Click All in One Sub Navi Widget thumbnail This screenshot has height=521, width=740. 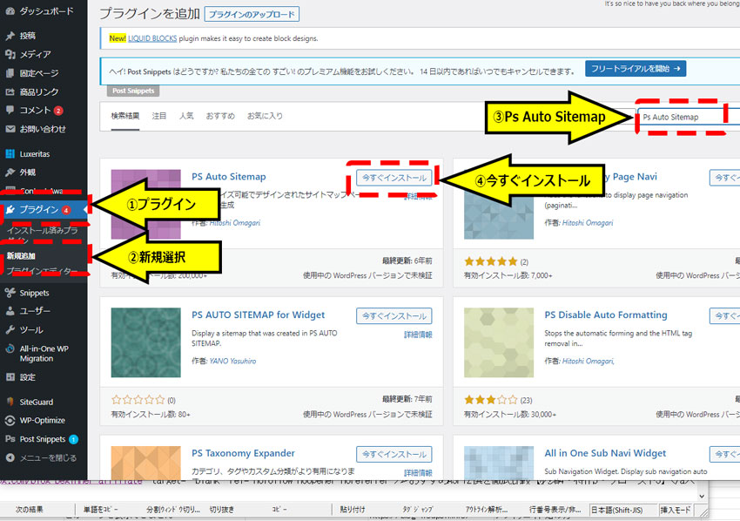point(499,463)
